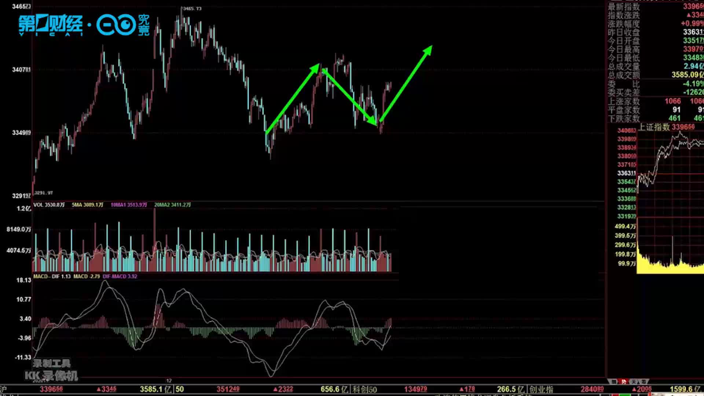
Task: Select the green 20MA2 indicator label
Action: 172,205
